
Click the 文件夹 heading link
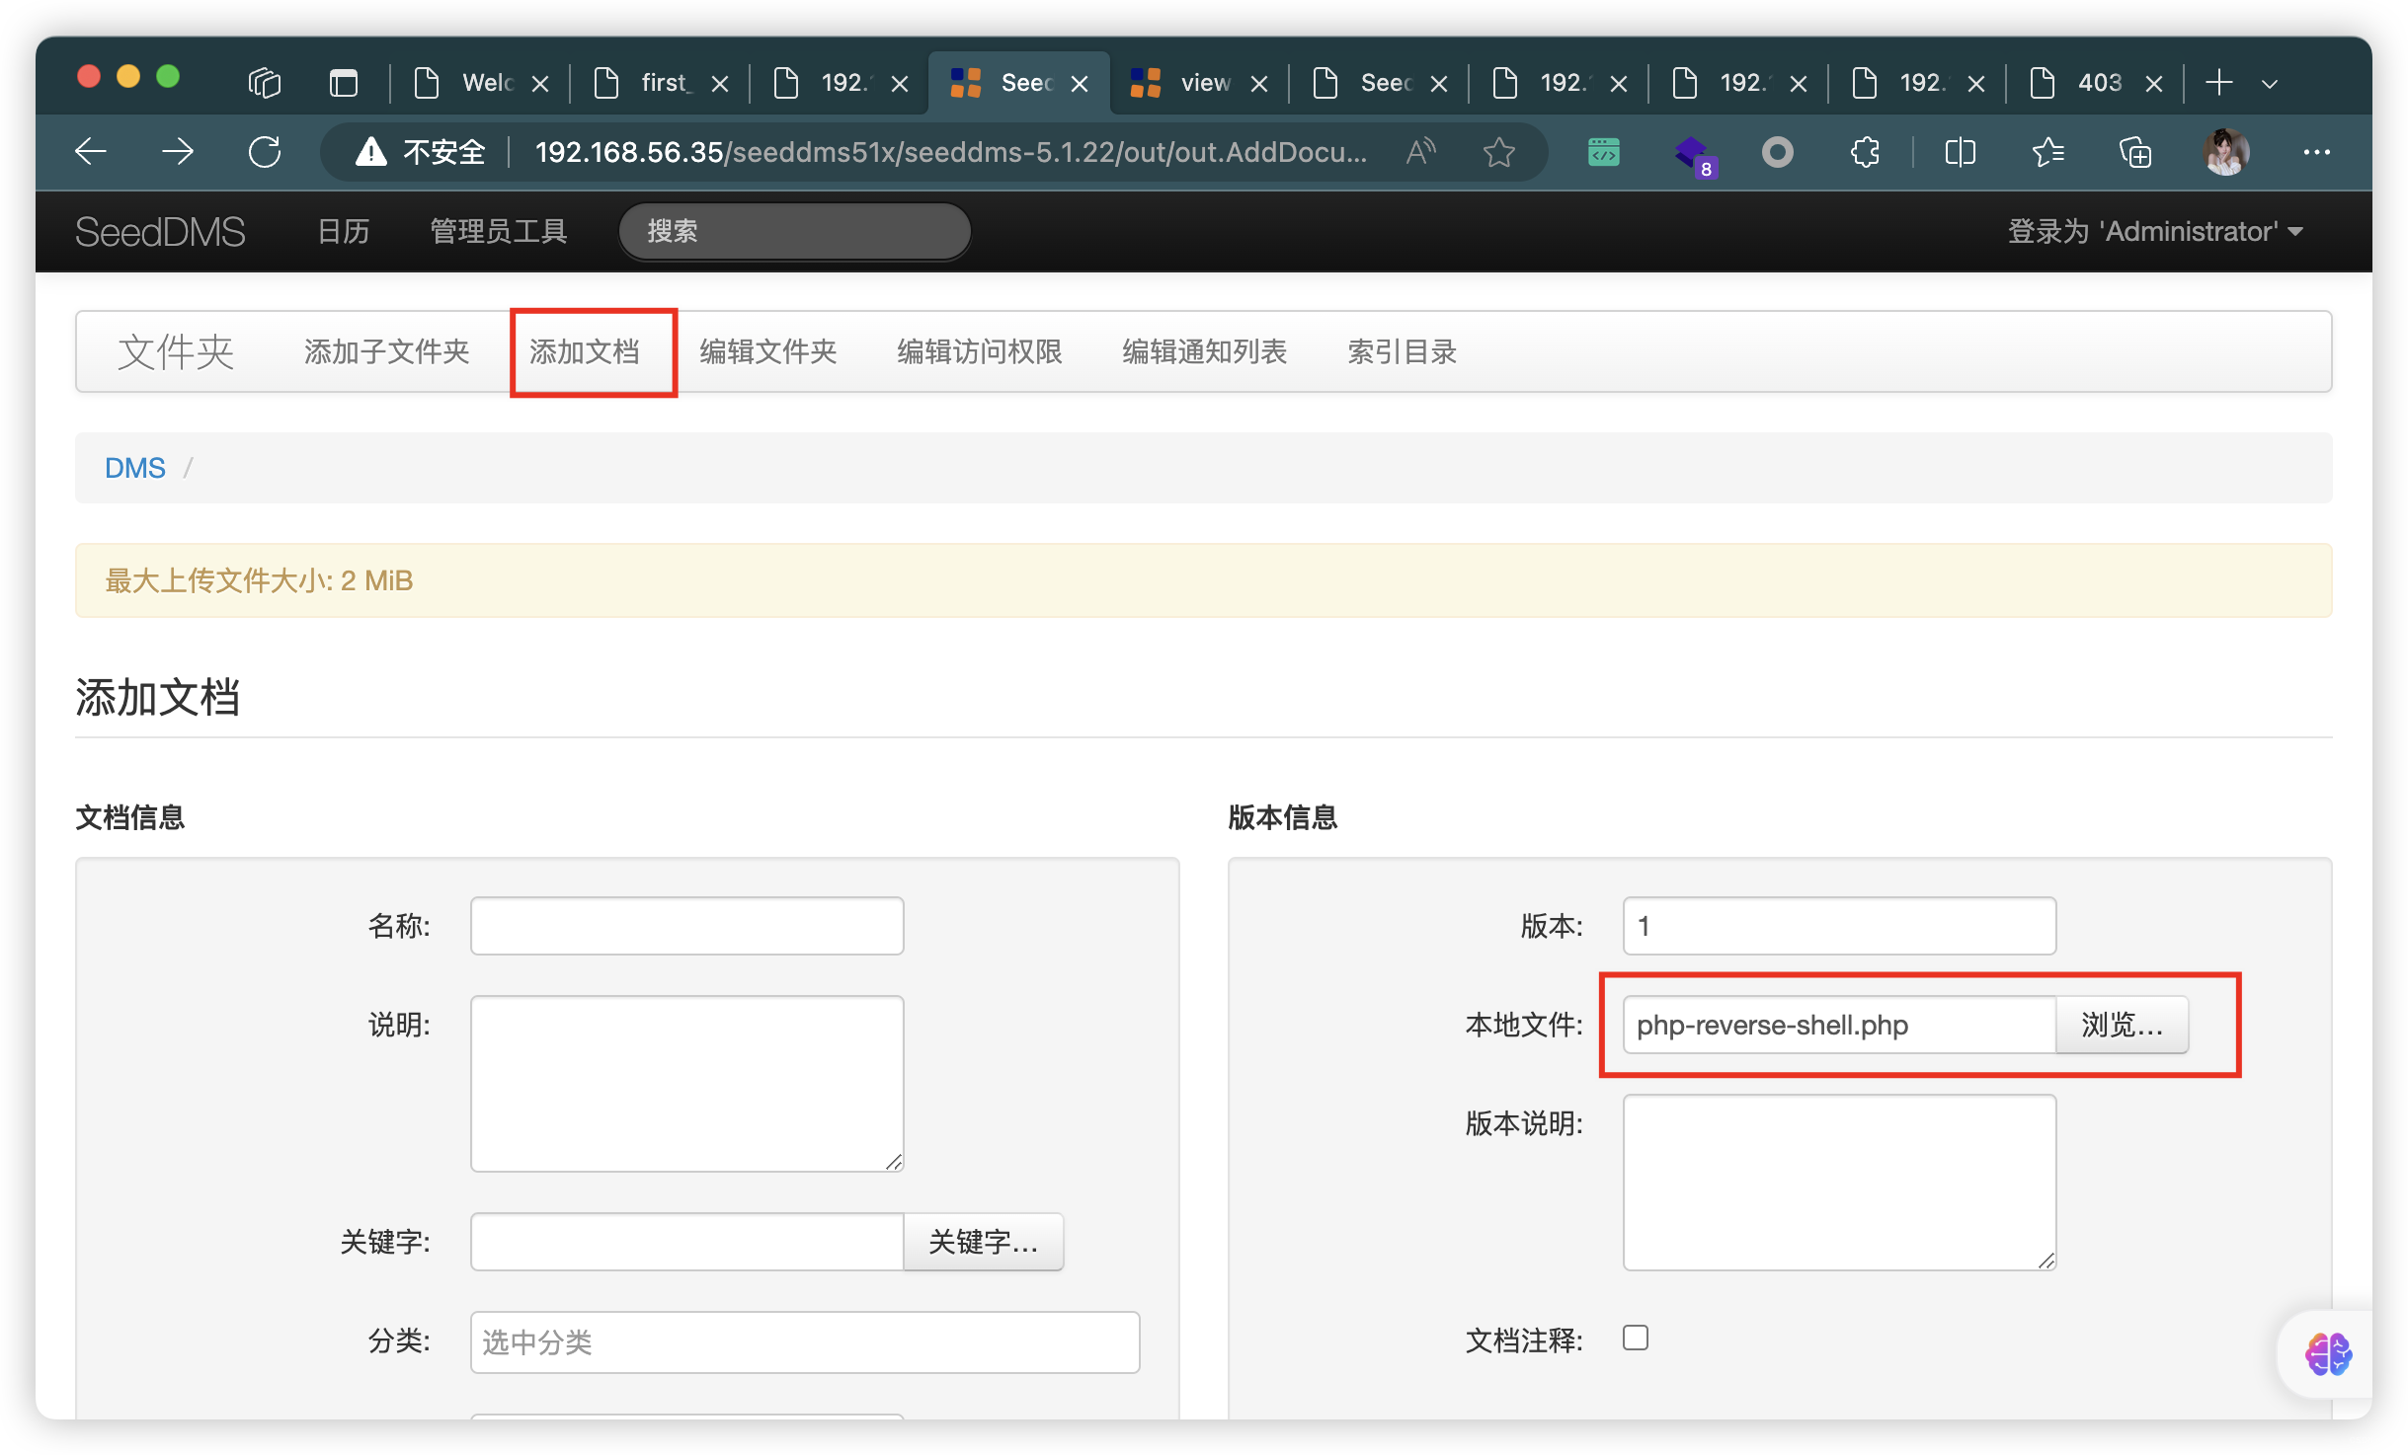coord(176,351)
